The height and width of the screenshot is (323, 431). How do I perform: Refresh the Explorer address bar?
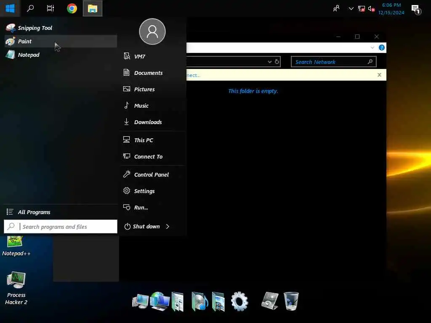coord(277,62)
